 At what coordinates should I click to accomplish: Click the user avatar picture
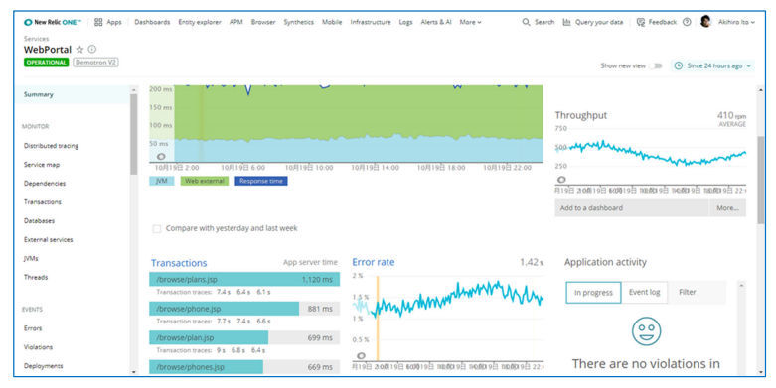click(705, 21)
